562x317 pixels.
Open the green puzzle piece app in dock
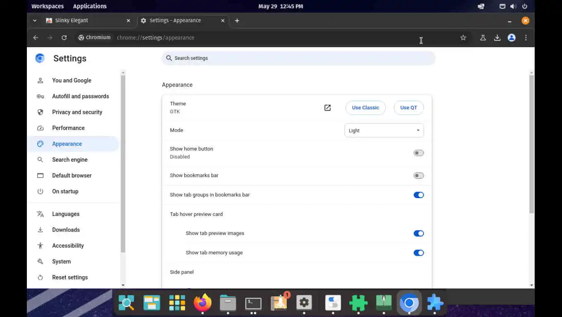358,303
